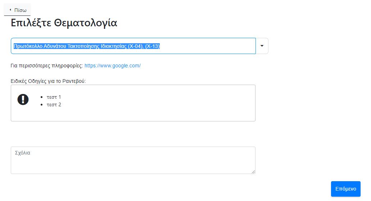This screenshot has height=201, width=371.
Task: Click the back arrow icon beside Πίσω
Action: 10,10
